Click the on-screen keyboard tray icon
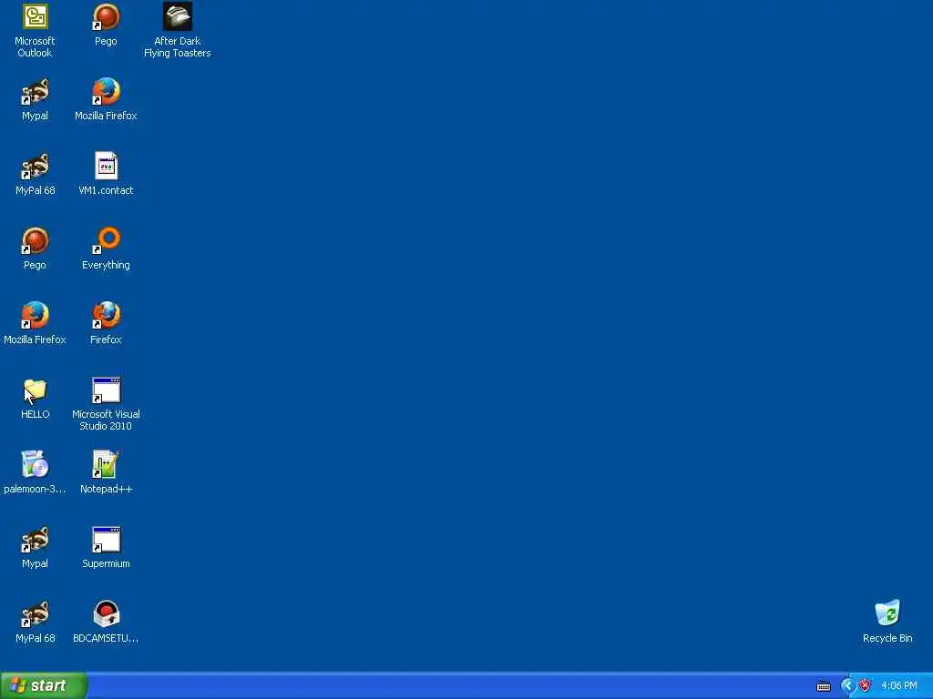 (x=824, y=686)
